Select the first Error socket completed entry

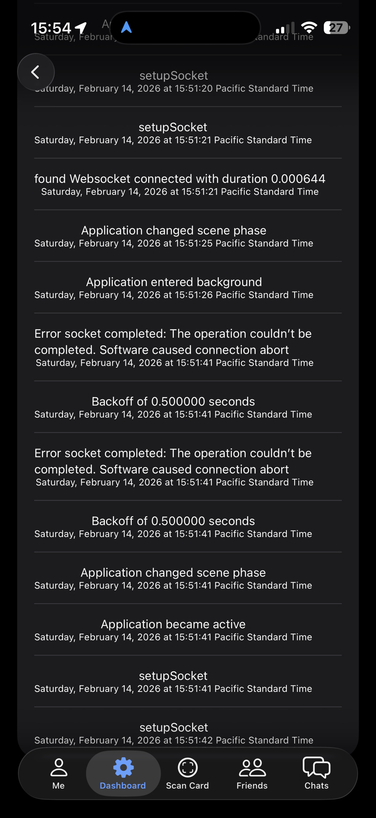tap(174, 347)
